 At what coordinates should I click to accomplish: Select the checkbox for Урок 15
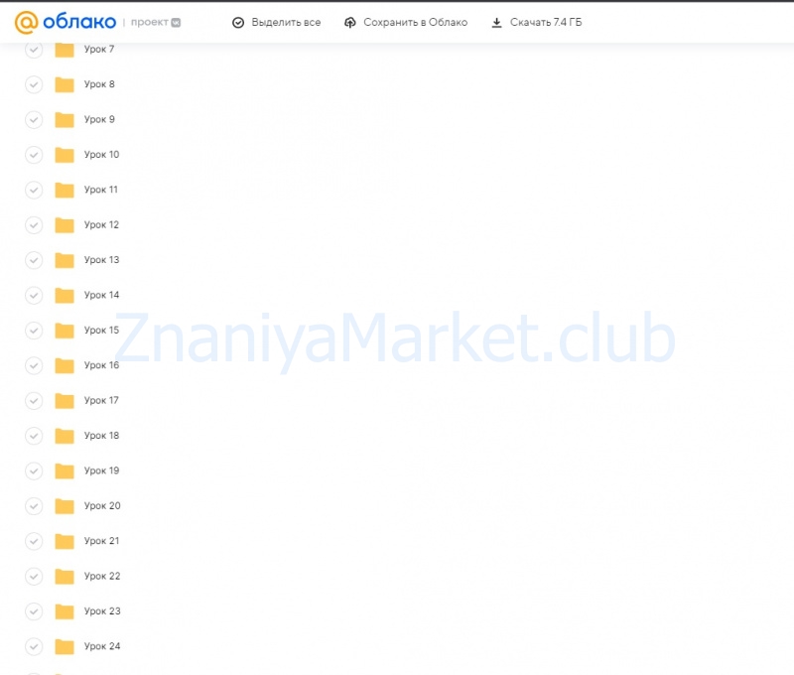[34, 331]
